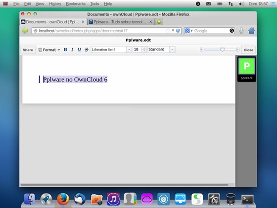The width and height of the screenshot is (277, 208).
Task: Open the Bookmarks menu
Action: [x=76, y=4]
